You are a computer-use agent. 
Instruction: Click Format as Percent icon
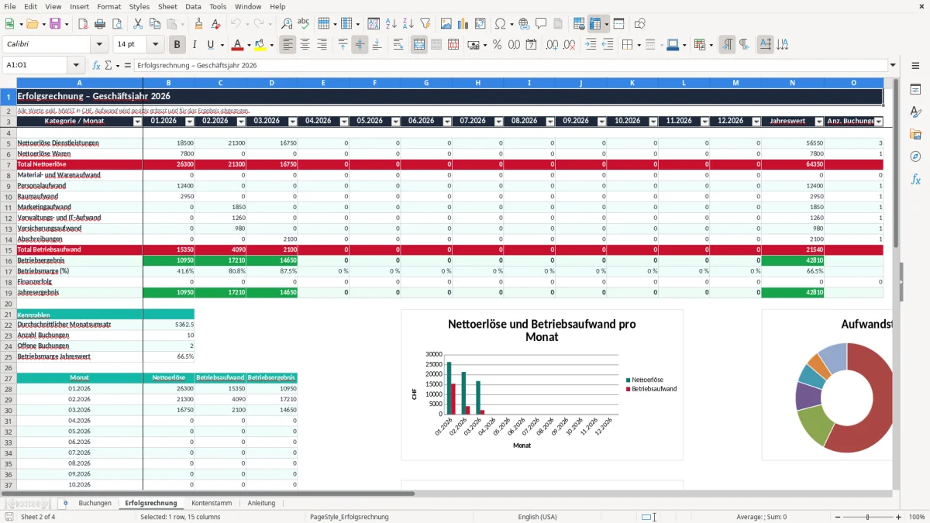(497, 45)
